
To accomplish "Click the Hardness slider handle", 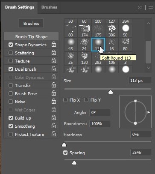I will click(x=64, y=145).
